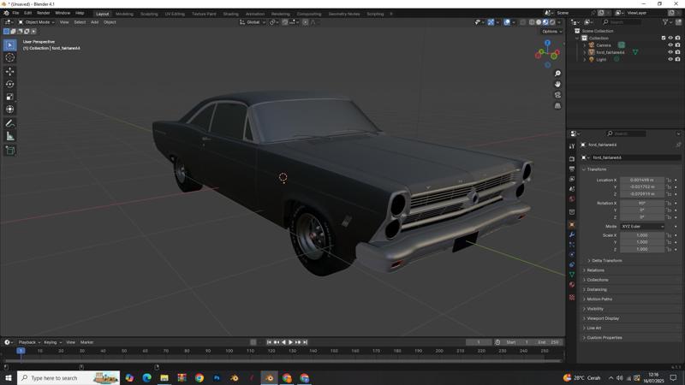Open XYZ Euler rotation mode dropdown
The image size is (685, 385).
point(642,227)
